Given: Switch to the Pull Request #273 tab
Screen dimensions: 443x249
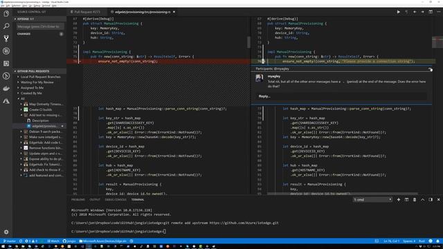Looking at the screenshot, I should coord(87,12).
